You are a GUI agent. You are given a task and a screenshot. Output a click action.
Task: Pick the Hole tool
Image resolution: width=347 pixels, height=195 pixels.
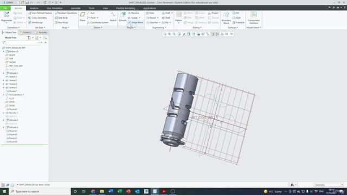pyautogui.click(x=150, y=13)
